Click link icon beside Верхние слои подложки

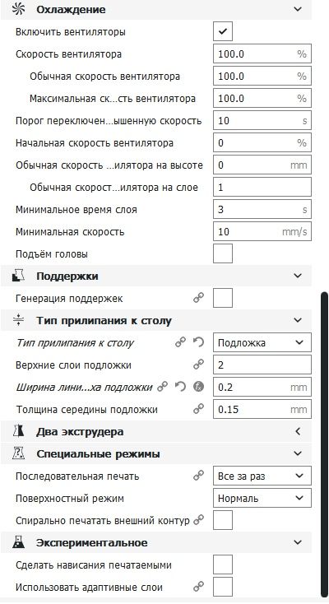point(198,365)
